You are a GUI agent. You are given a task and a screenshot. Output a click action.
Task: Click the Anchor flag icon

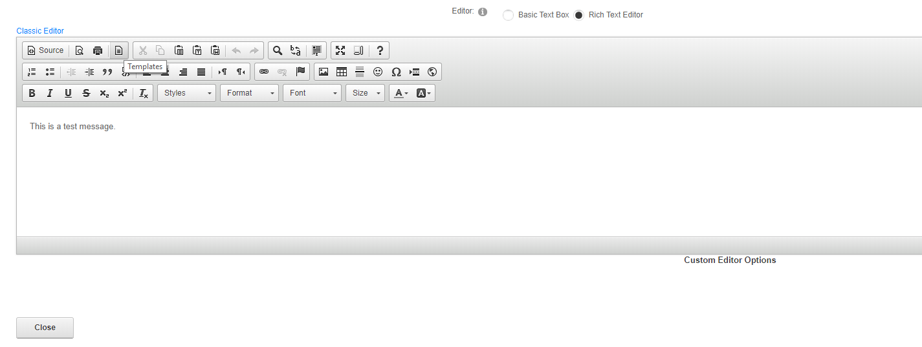(300, 72)
